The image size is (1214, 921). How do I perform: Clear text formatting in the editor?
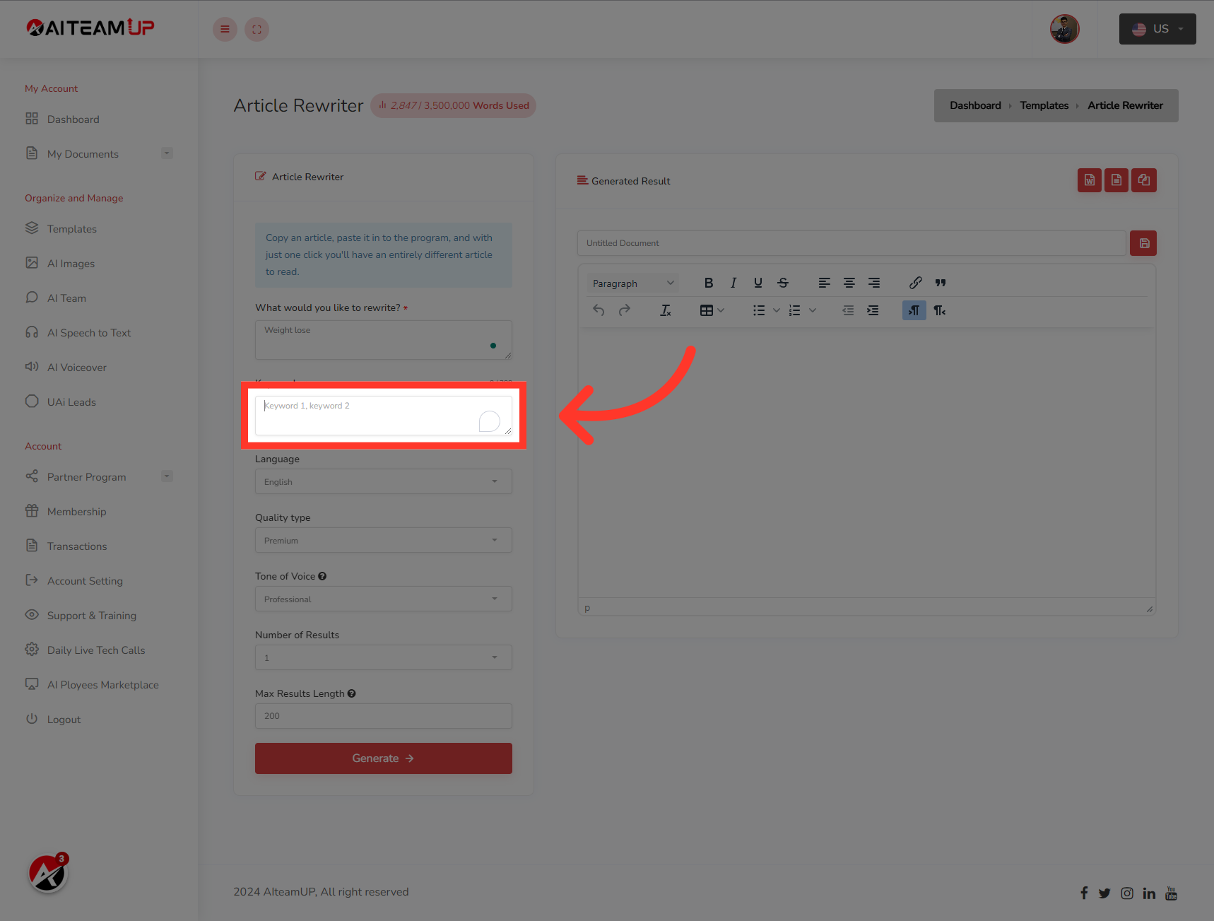(665, 310)
